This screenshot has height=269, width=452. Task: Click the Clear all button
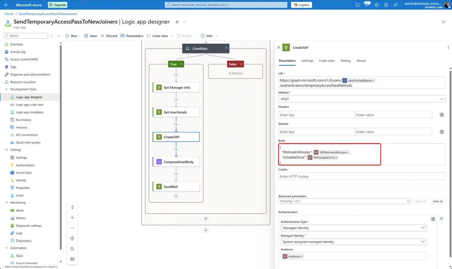click(x=437, y=201)
